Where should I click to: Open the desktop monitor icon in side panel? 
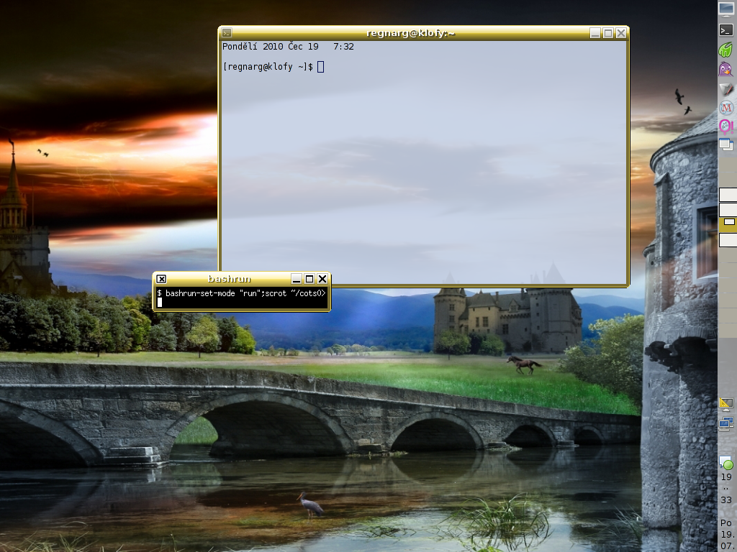726,9
